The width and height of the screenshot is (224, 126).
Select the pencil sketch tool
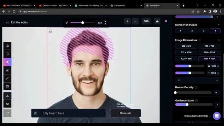point(7,78)
